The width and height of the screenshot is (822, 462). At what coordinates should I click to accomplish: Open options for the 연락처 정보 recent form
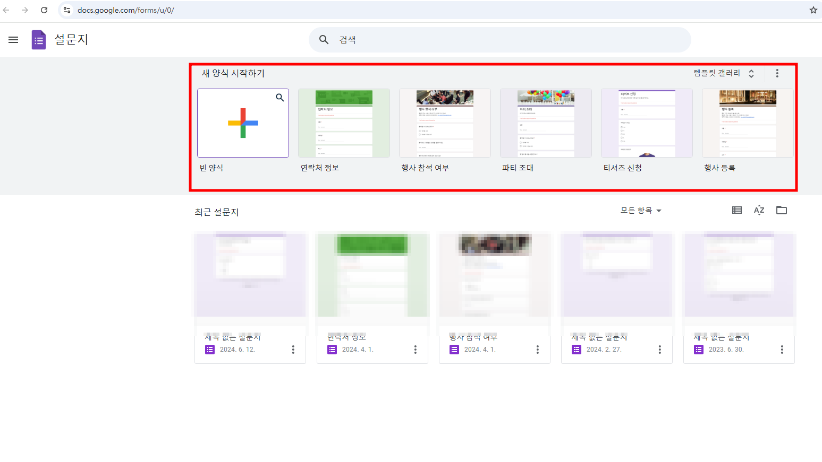pos(415,349)
